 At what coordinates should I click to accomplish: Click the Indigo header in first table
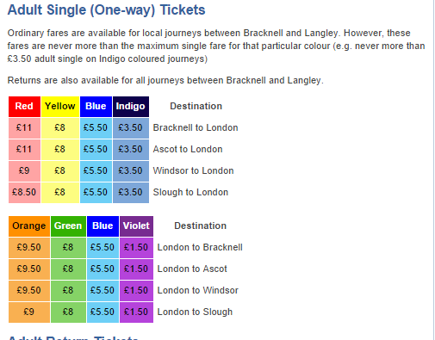[x=131, y=107]
